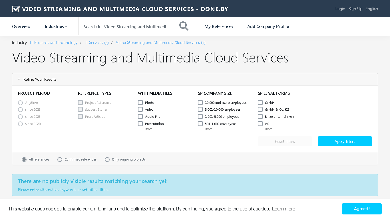
Task: Select Only ongoing projects option
Action: click(107, 159)
